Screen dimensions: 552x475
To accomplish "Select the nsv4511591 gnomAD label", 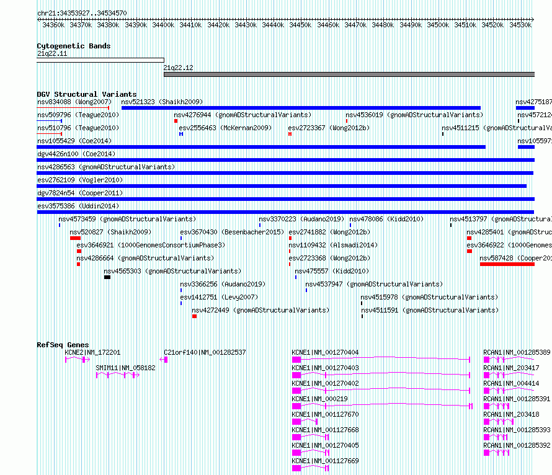I will pos(430,310).
